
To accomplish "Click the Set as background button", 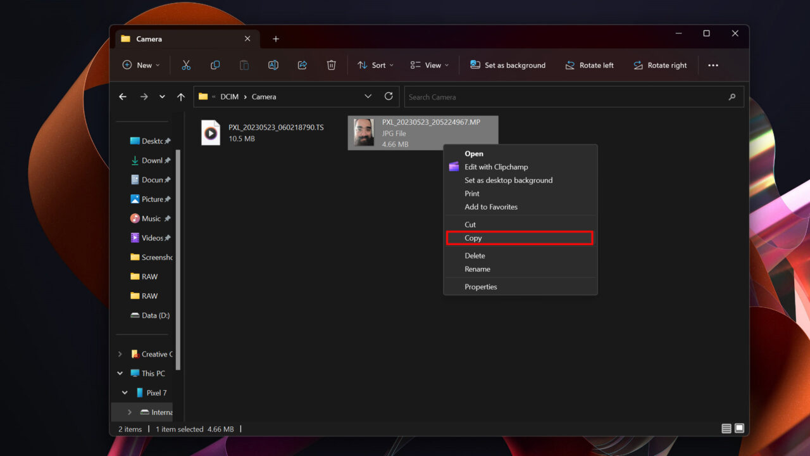I will coord(508,65).
